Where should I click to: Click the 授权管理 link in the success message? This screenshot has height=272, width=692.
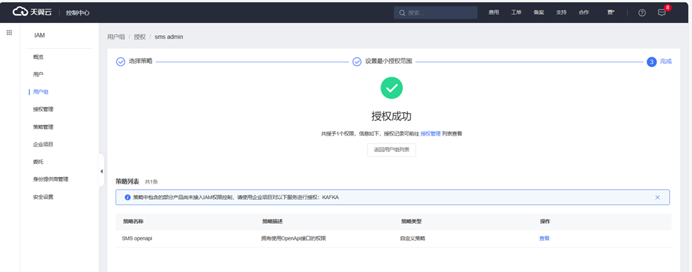(430, 134)
